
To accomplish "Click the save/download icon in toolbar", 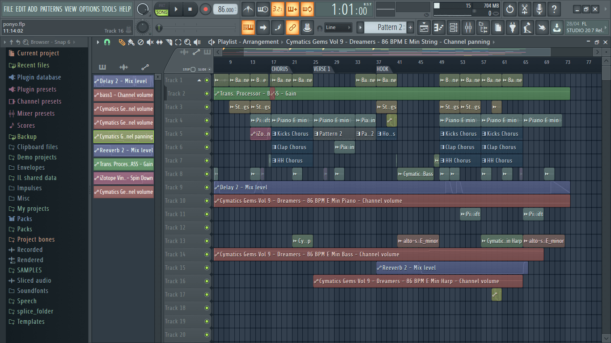I will tap(557, 28).
